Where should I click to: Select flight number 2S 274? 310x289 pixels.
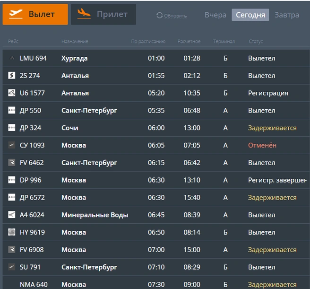(30, 76)
